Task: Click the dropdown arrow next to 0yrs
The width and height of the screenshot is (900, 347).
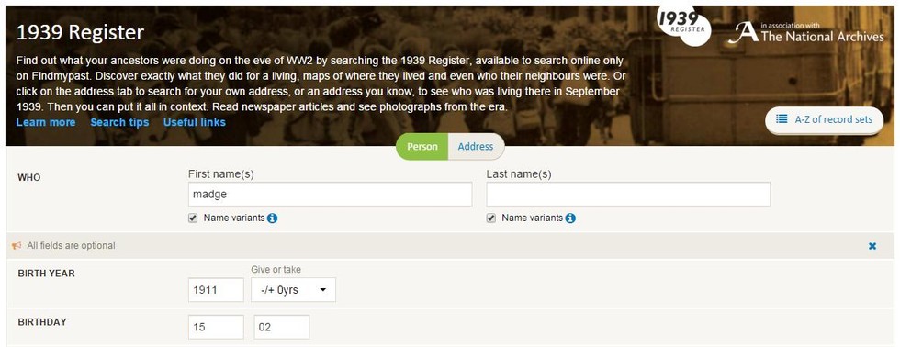Action: [x=322, y=290]
